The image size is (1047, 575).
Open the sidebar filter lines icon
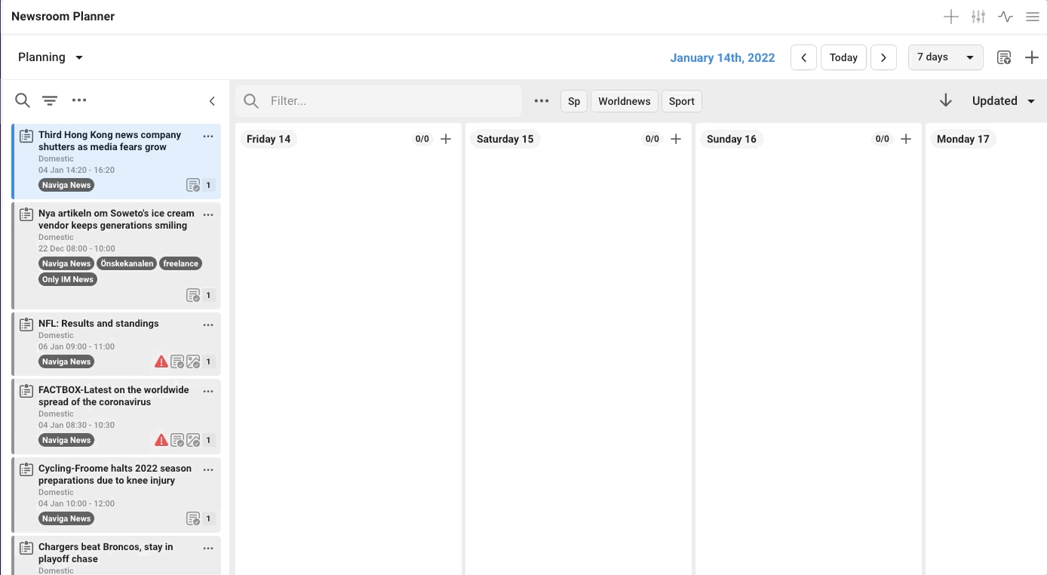pos(50,100)
